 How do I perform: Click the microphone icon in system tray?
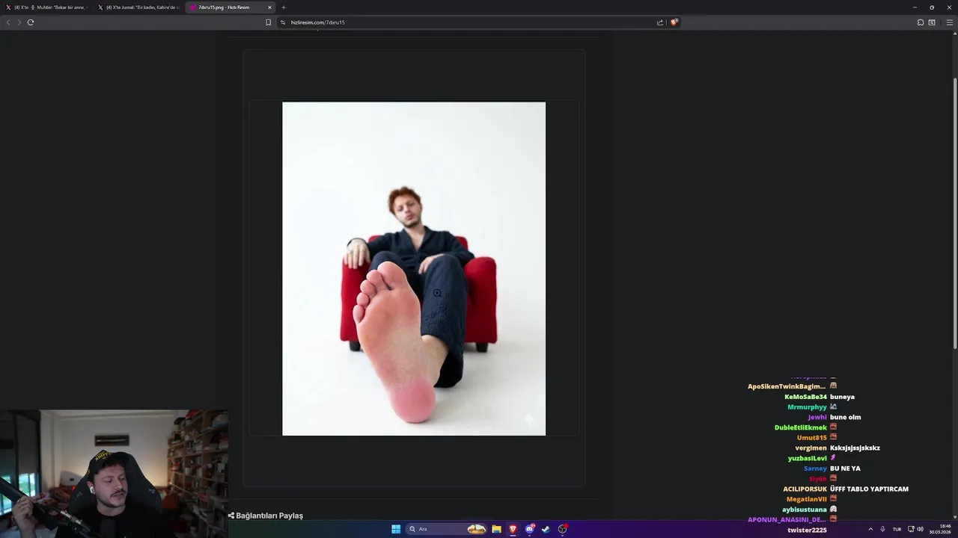pos(882,529)
